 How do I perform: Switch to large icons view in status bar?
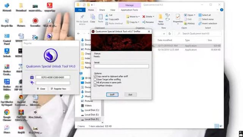pyautogui.click(x=221, y=126)
